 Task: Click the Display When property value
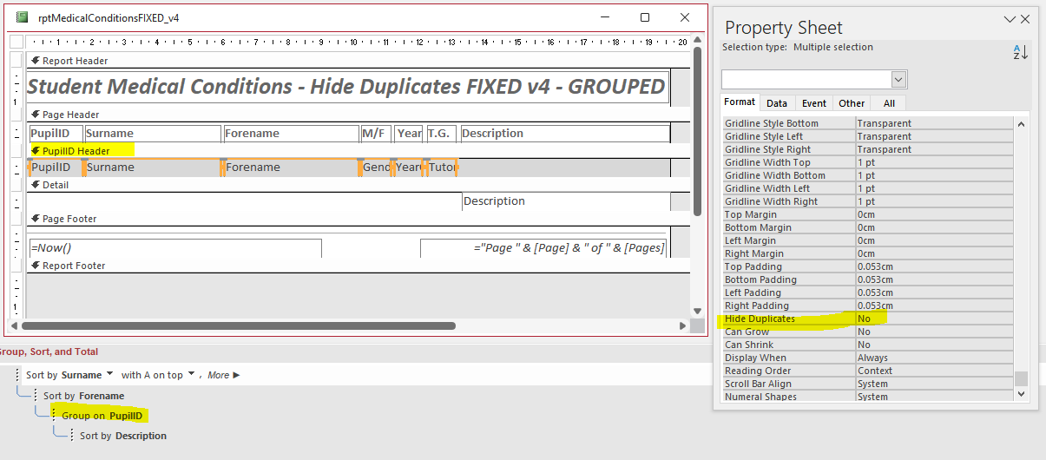[934, 358]
